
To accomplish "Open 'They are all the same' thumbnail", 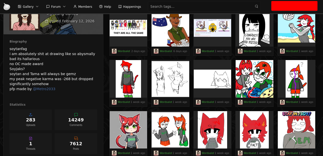I will (128, 28).
